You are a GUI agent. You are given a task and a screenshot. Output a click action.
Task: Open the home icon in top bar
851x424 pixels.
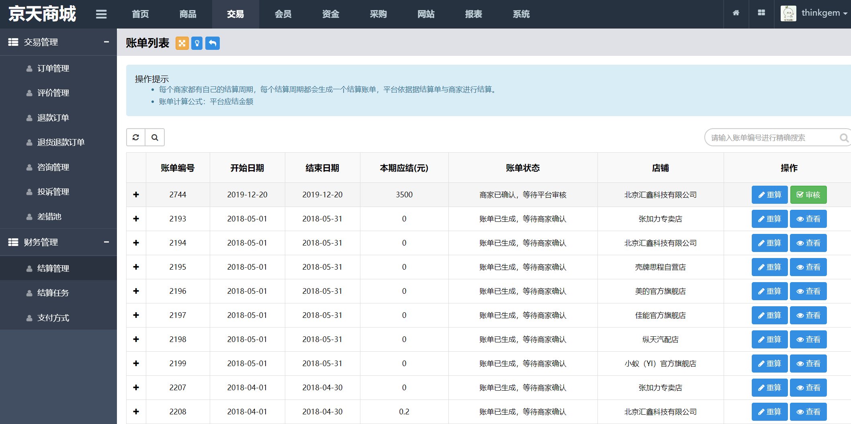[x=736, y=13]
